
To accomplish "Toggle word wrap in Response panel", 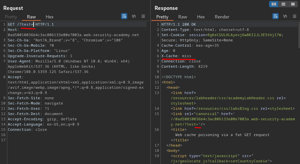I will pos(276,16).
